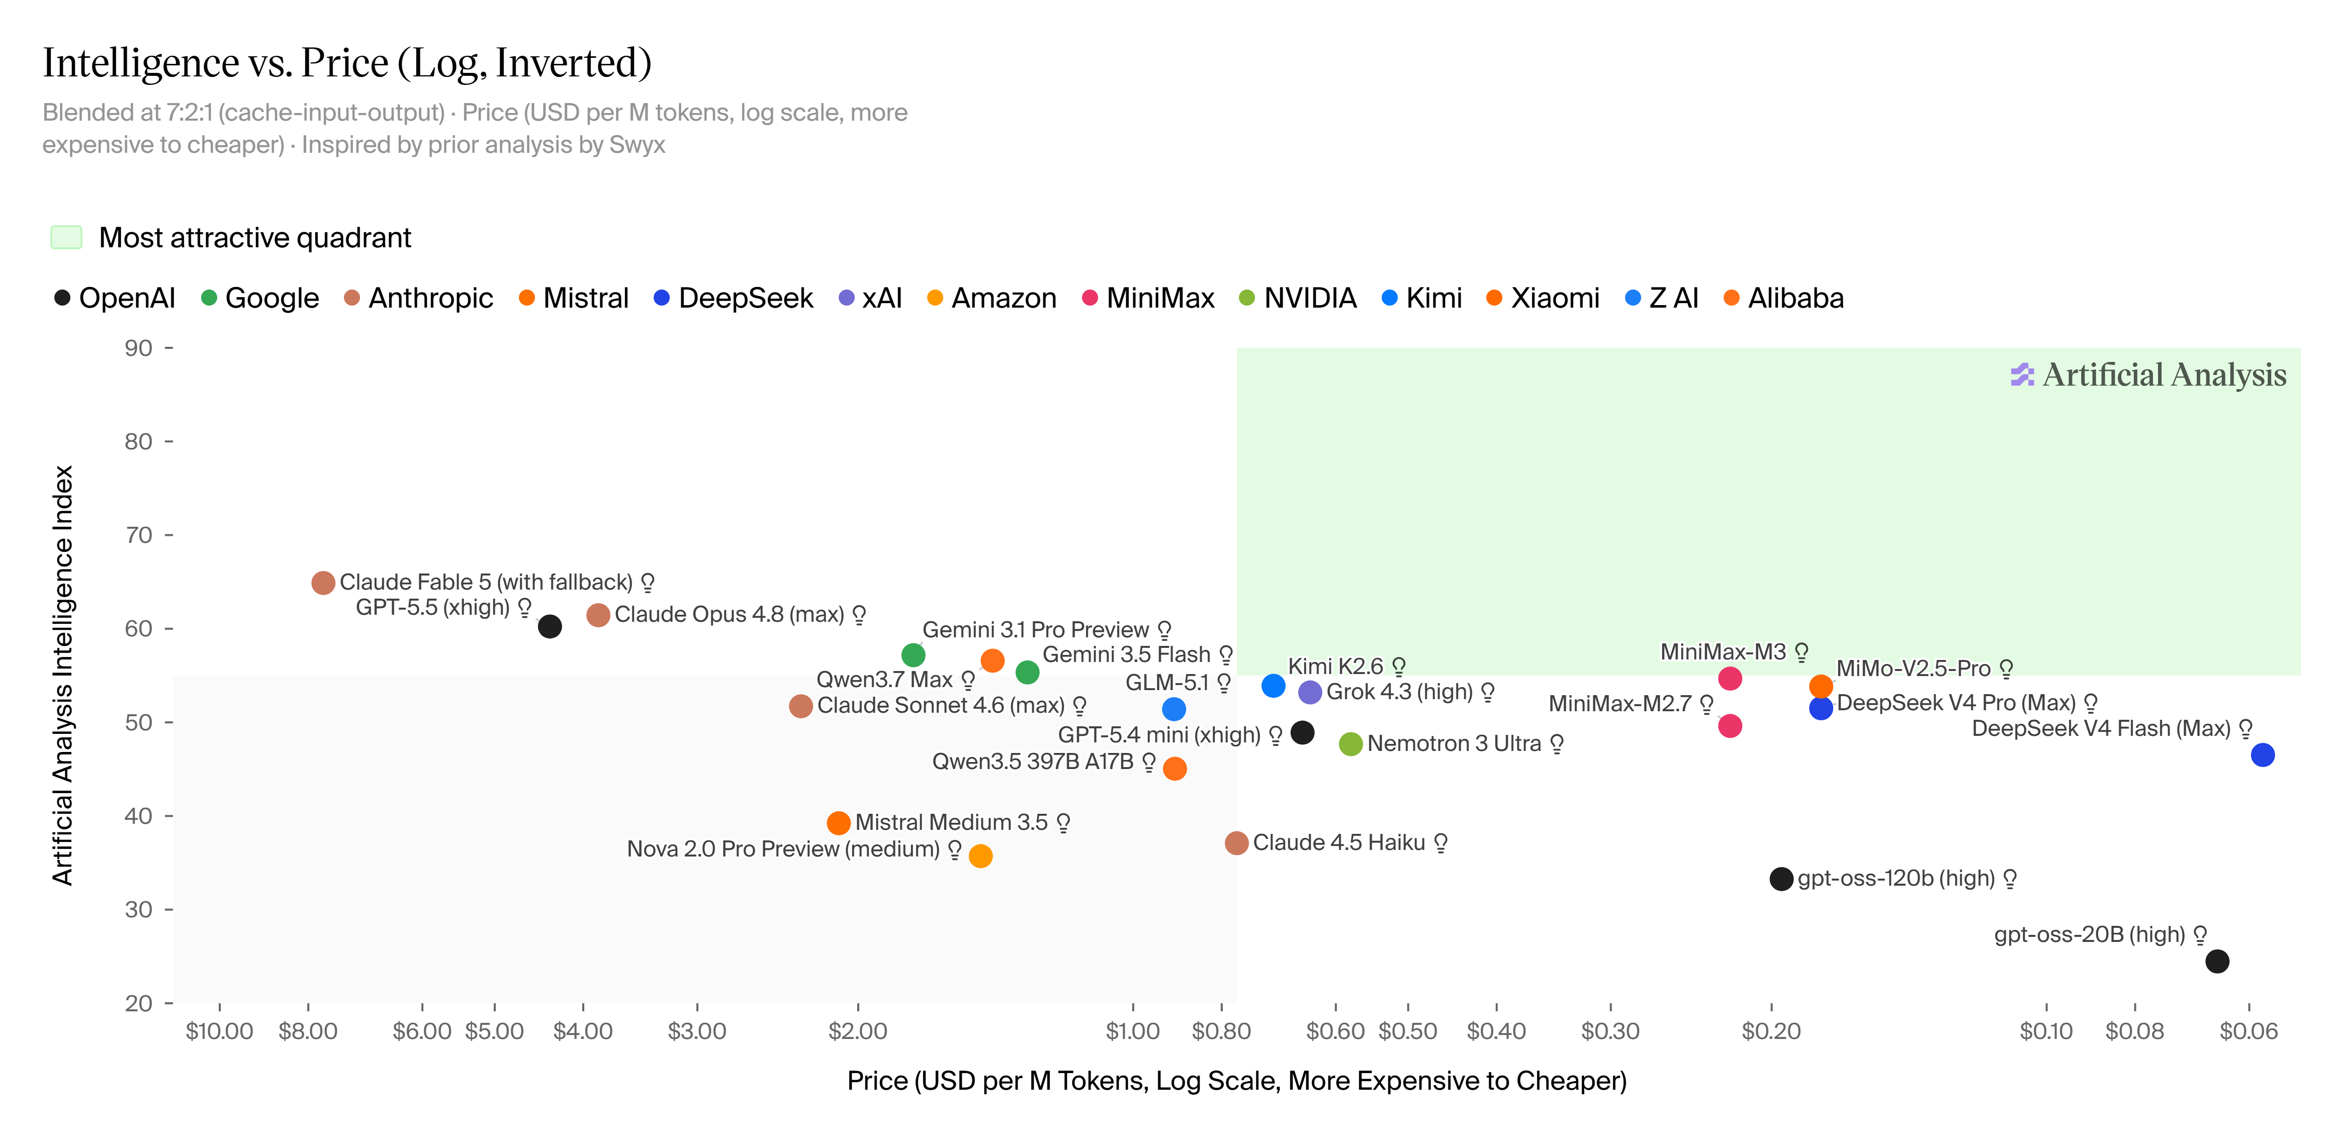The height and width of the screenshot is (1142, 2333).
Task: Click the Mistral Medium 3.5 label
Action: coord(951,822)
